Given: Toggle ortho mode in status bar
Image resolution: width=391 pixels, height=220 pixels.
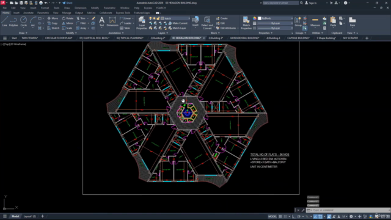Looking at the screenshot, I should (x=293, y=216).
